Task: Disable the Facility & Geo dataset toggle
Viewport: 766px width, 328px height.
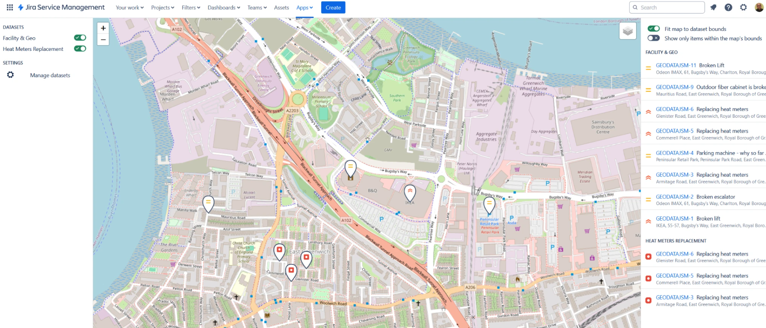Action: click(80, 38)
